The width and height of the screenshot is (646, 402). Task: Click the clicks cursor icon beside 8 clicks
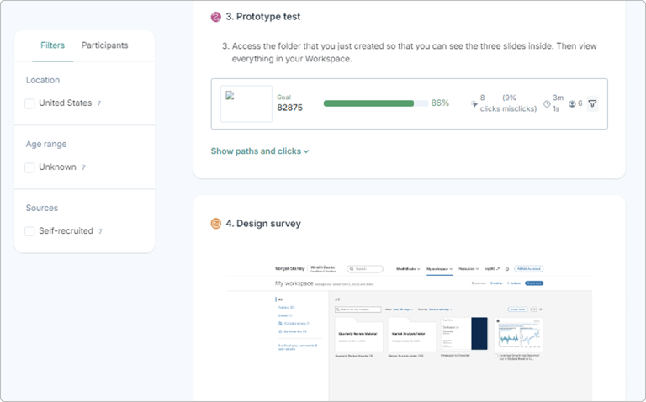pyautogui.click(x=474, y=104)
